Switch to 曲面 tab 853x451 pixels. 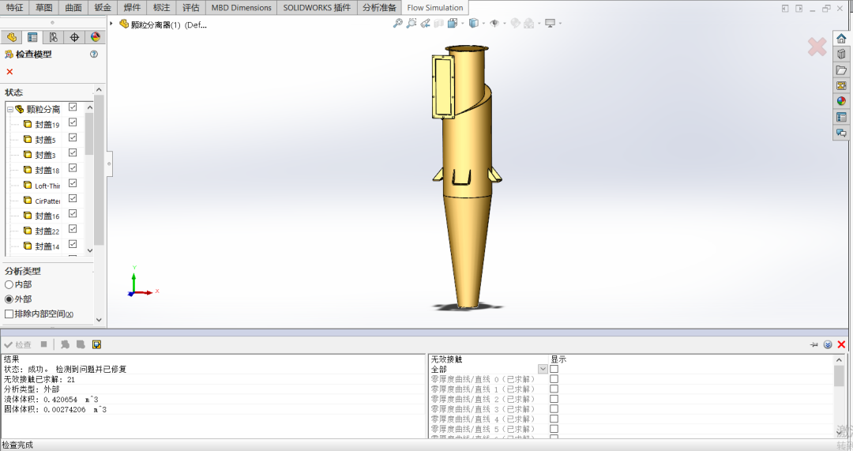[73, 8]
